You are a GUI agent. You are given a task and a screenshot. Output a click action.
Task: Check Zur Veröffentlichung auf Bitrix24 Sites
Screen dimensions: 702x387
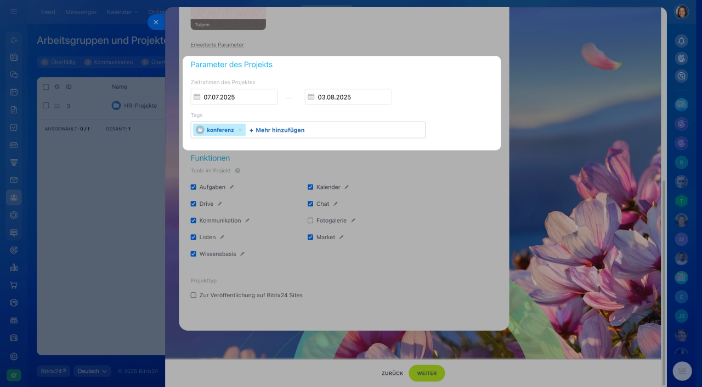tap(194, 295)
